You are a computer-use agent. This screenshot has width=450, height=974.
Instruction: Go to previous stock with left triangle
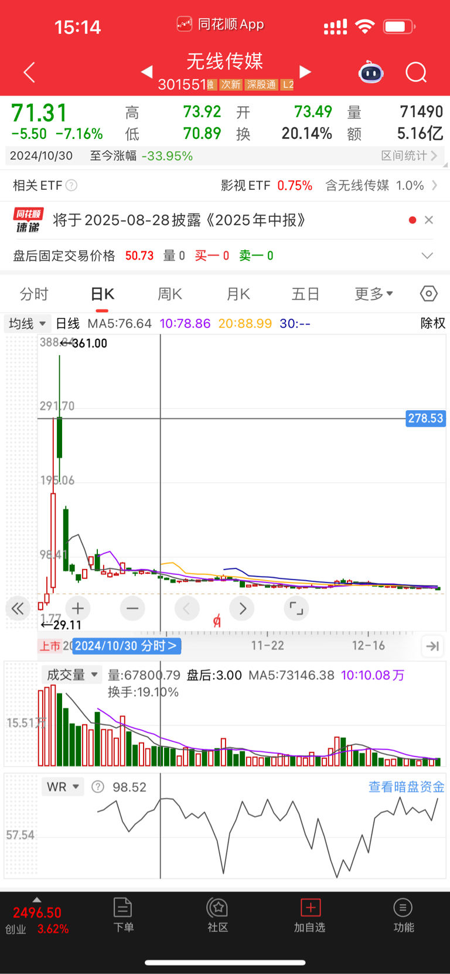[x=147, y=71]
